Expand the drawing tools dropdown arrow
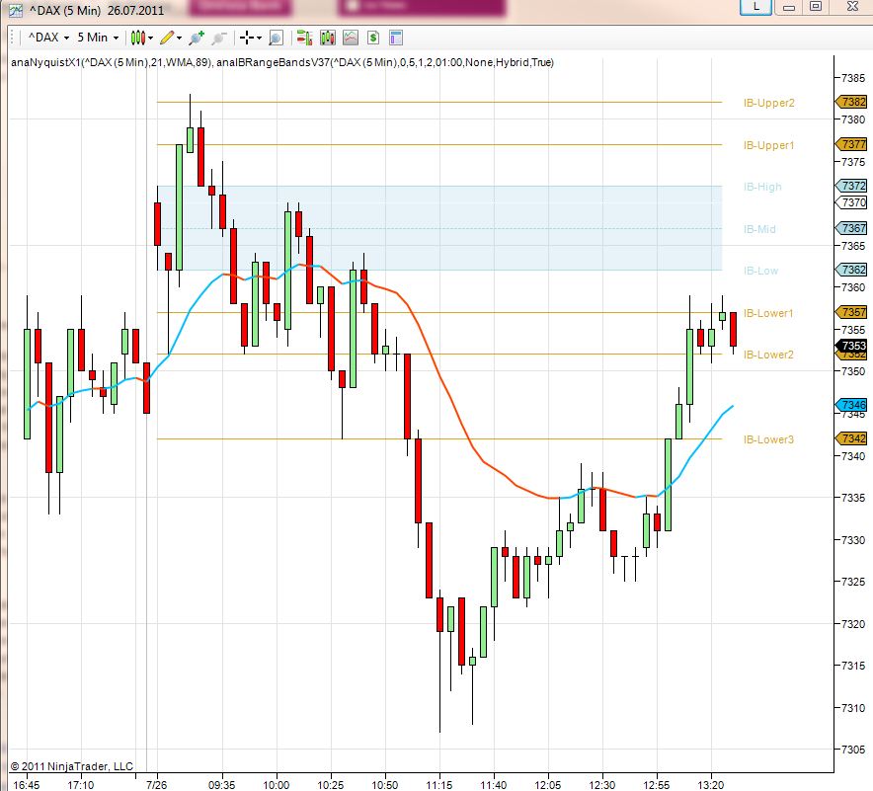 pyautogui.click(x=179, y=38)
